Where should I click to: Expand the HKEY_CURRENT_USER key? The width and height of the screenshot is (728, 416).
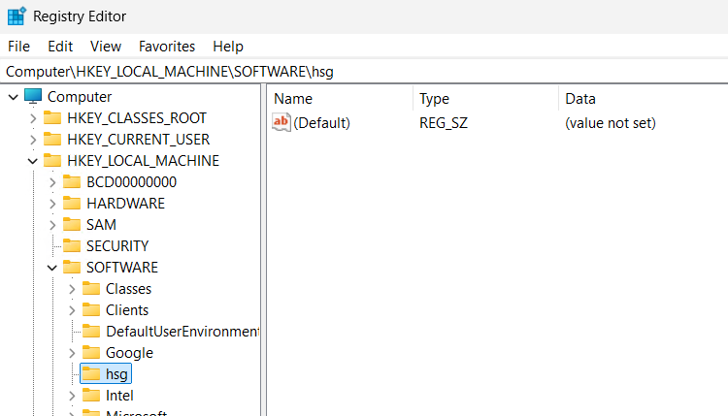click(33, 140)
